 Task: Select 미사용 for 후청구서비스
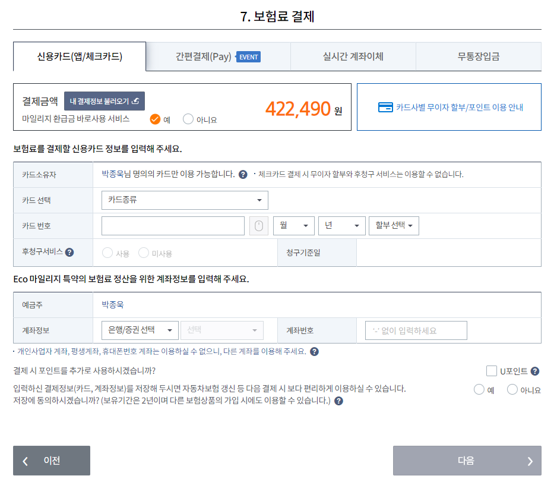144,253
